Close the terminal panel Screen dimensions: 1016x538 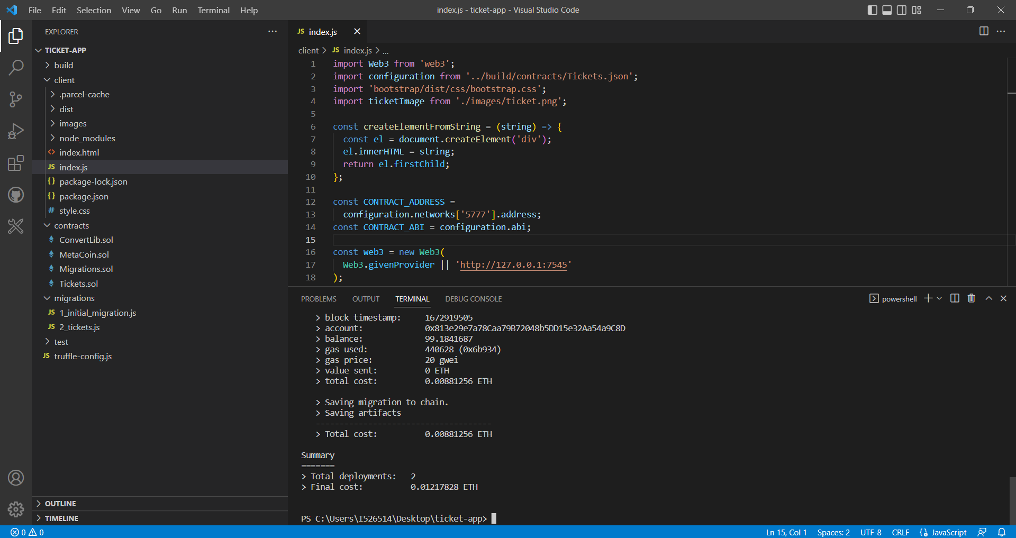(x=1003, y=298)
